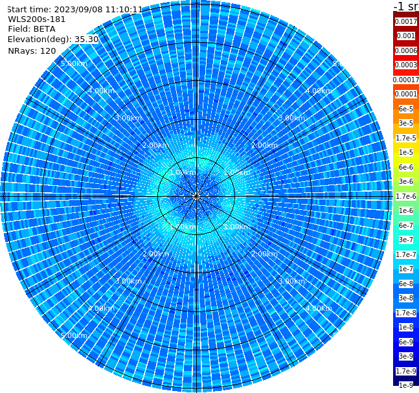Select the Elevation(deg): 35.30 text
This screenshot has width=419, height=393.
53,39
